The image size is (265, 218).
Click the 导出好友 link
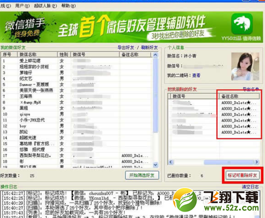pos(126,48)
